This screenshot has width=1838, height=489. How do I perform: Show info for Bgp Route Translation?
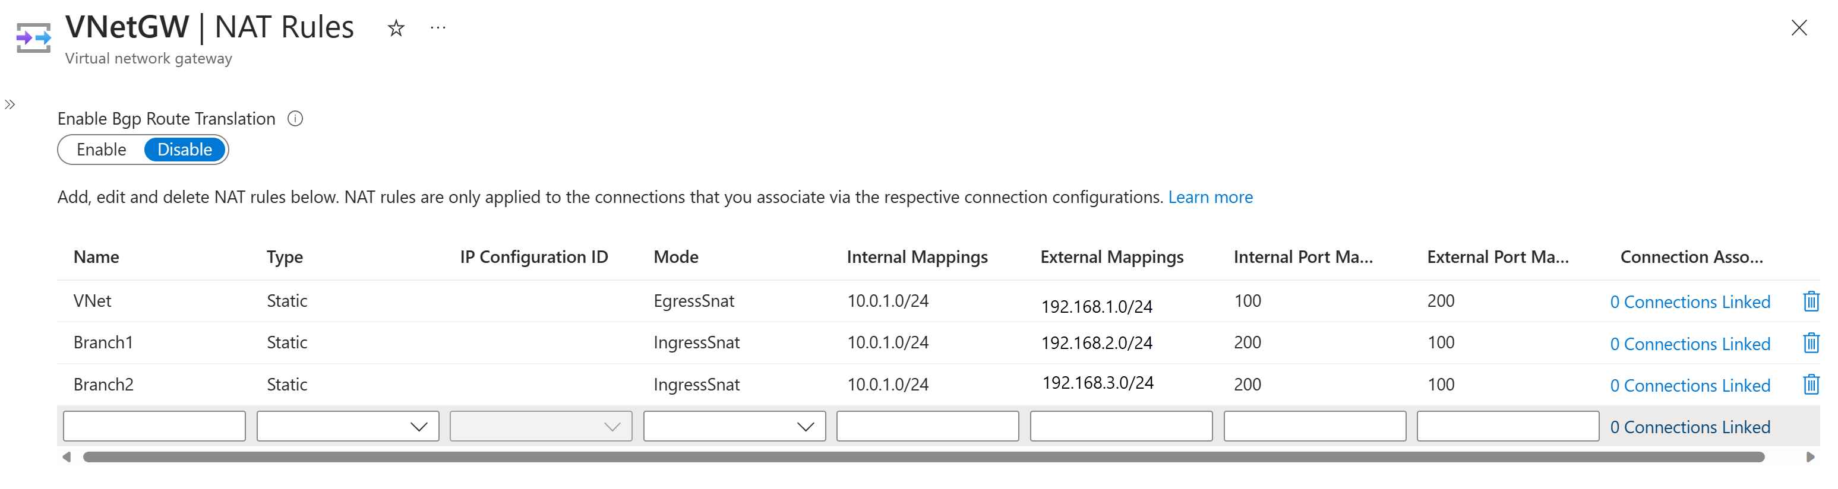click(x=295, y=119)
